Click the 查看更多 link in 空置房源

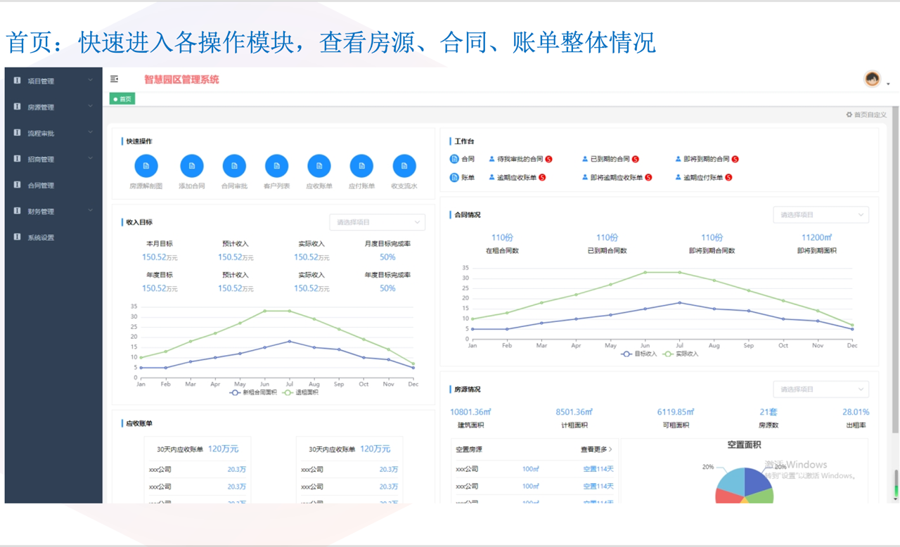coord(596,449)
